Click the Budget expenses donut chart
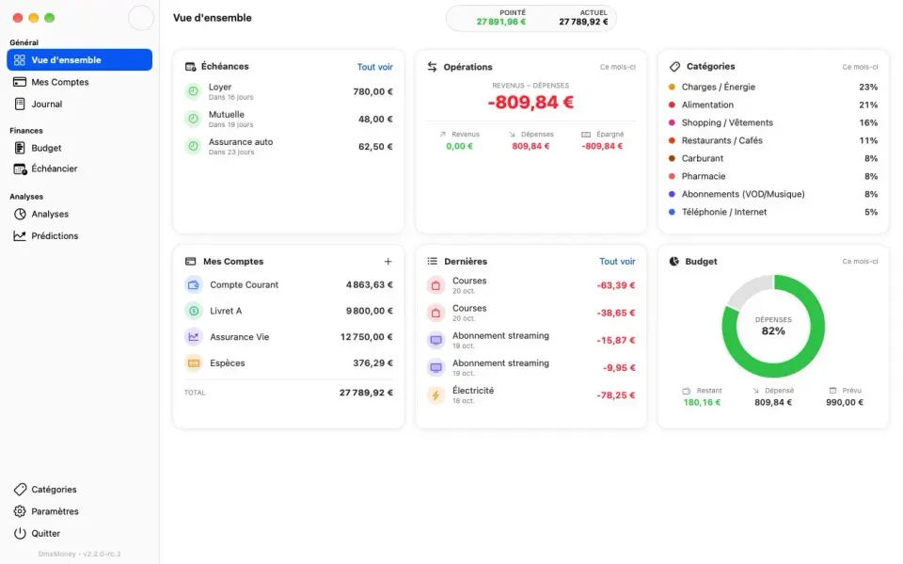 [x=773, y=327]
